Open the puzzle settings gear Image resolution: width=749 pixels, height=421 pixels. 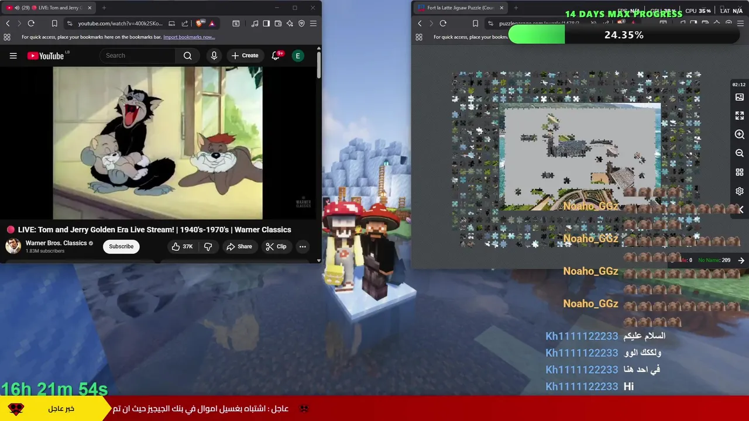pos(740,191)
